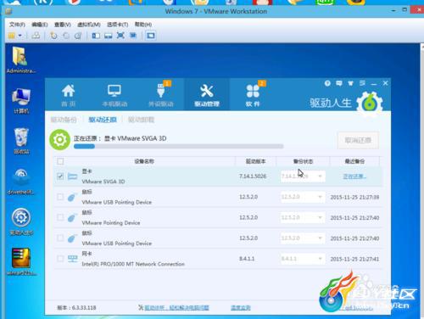The width and height of the screenshot is (424, 319).
Task: Click the 取消还原 cancel restore button
Action: tap(358, 140)
